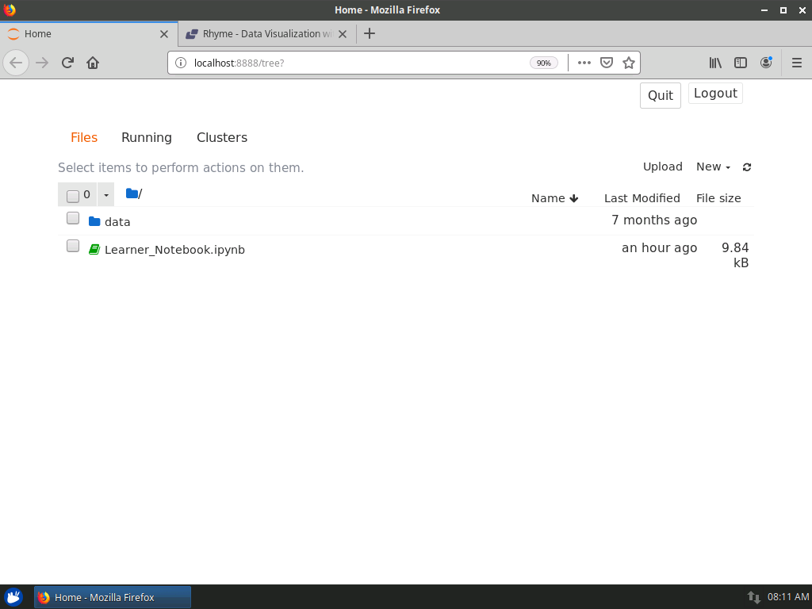
Task: Refresh the notebook file list
Action: [x=747, y=167]
